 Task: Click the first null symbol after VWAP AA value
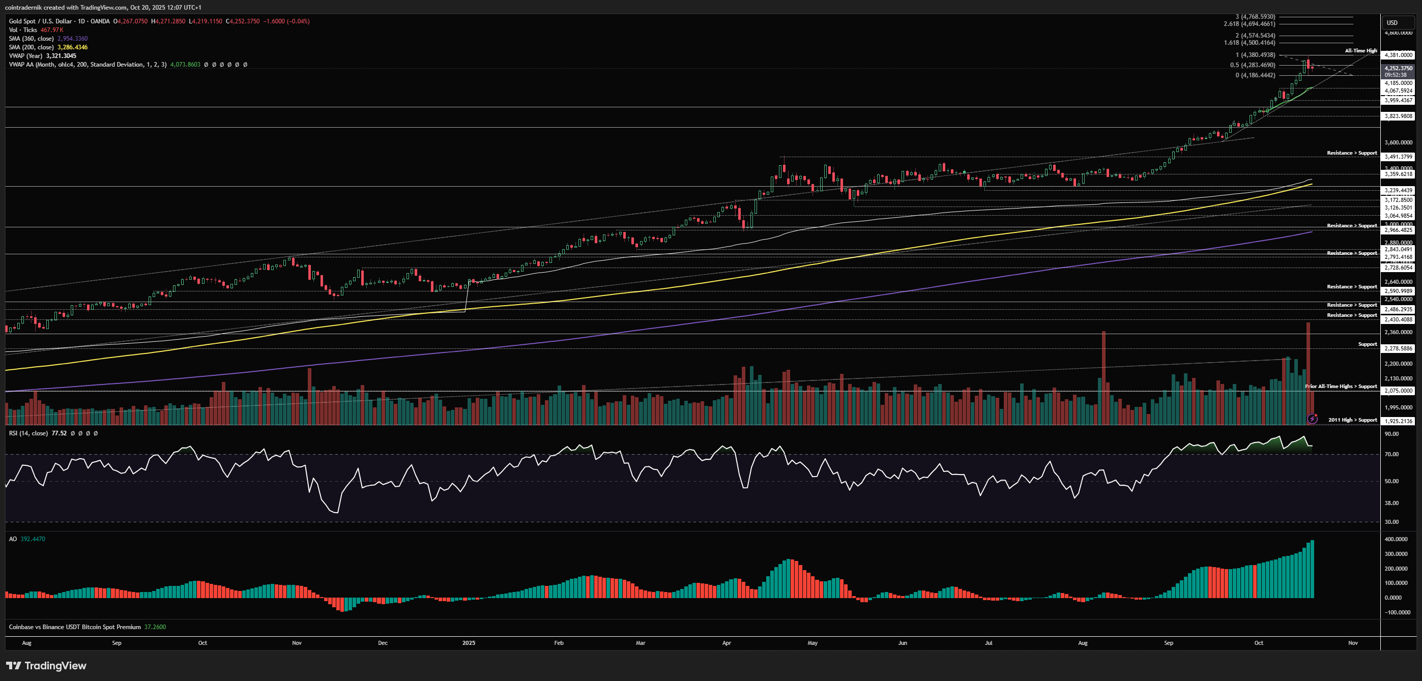click(x=206, y=65)
